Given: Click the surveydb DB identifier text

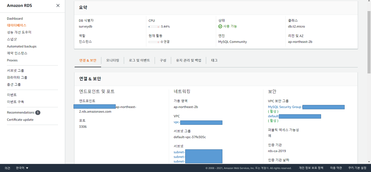Looking at the screenshot, I should click(85, 26).
